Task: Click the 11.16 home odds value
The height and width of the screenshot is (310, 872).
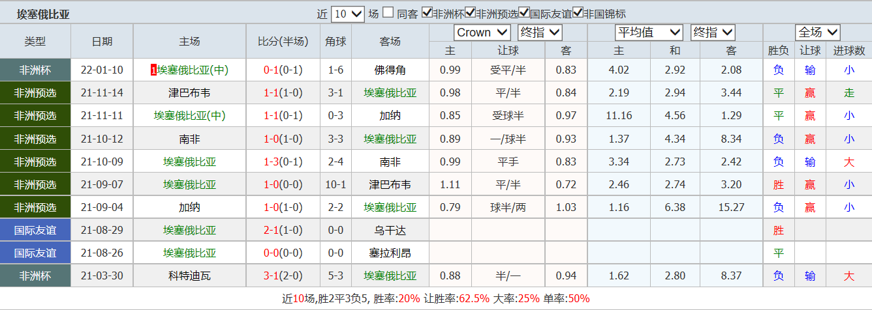Action: 619,116
